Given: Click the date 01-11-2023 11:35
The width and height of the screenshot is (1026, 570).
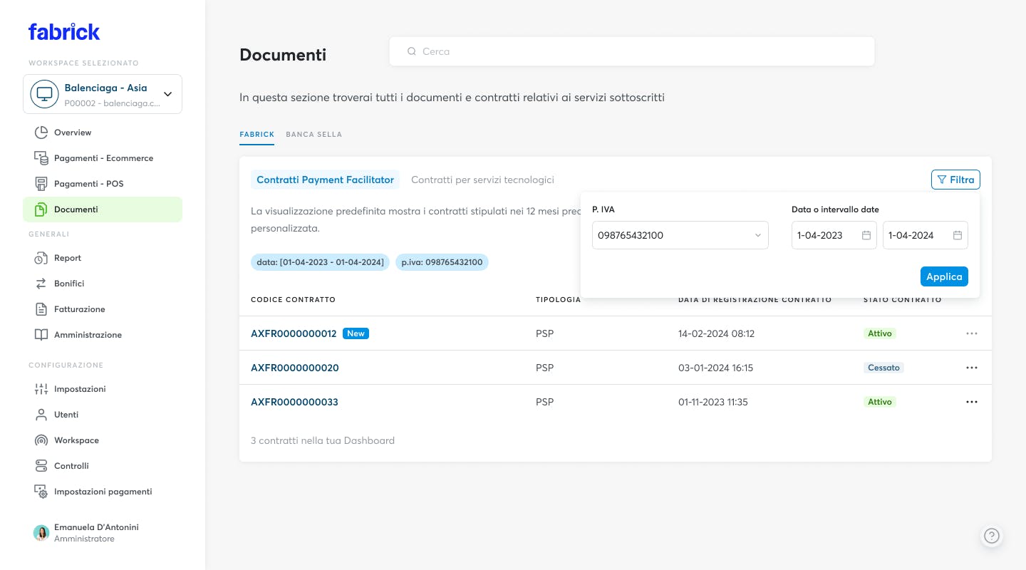Looking at the screenshot, I should (x=713, y=402).
